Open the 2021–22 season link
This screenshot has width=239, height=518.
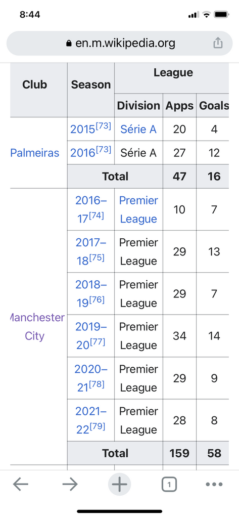click(91, 420)
